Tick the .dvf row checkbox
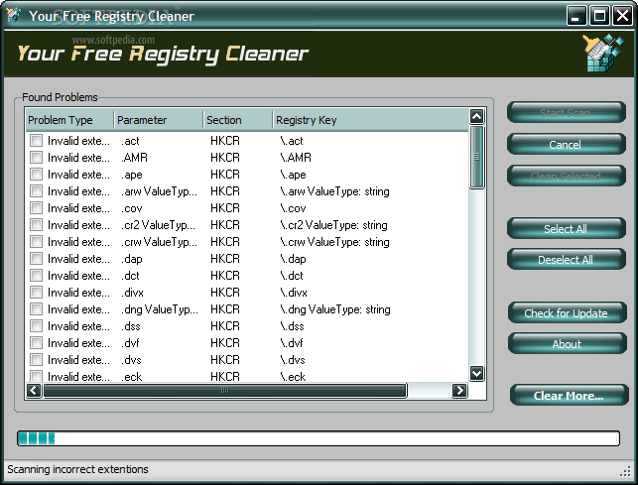 click(x=36, y=343)
